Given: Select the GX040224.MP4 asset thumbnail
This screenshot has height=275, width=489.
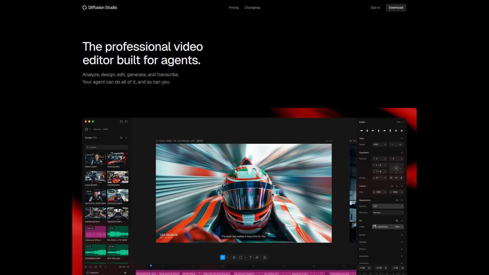Looking at the screenshot, I should 118,195.
